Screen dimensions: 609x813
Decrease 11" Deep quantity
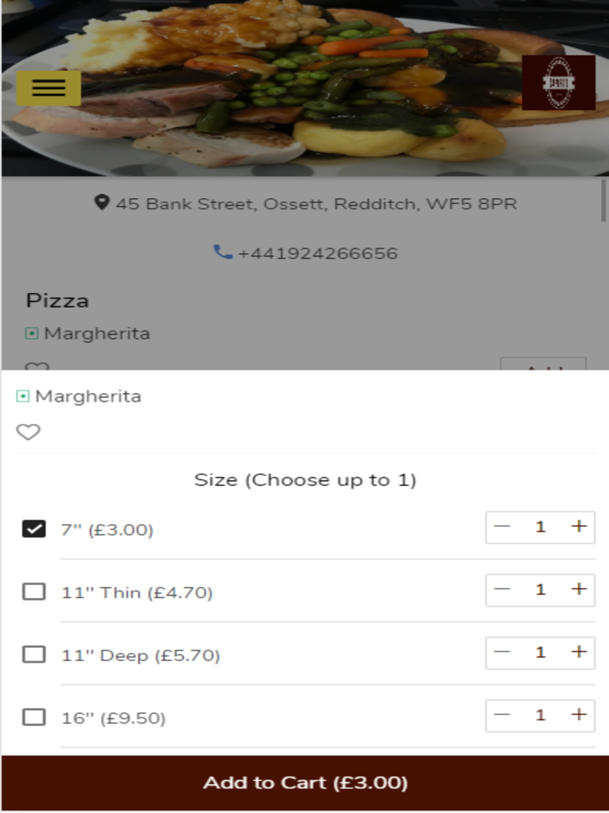click(502, 652)
